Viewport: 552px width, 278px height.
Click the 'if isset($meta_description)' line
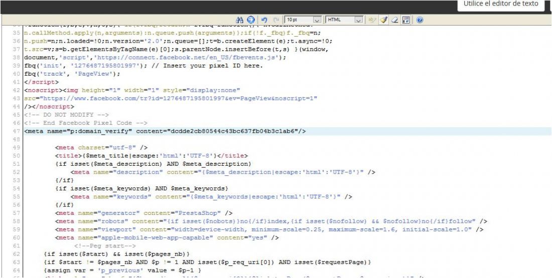(x=153, y=164)
